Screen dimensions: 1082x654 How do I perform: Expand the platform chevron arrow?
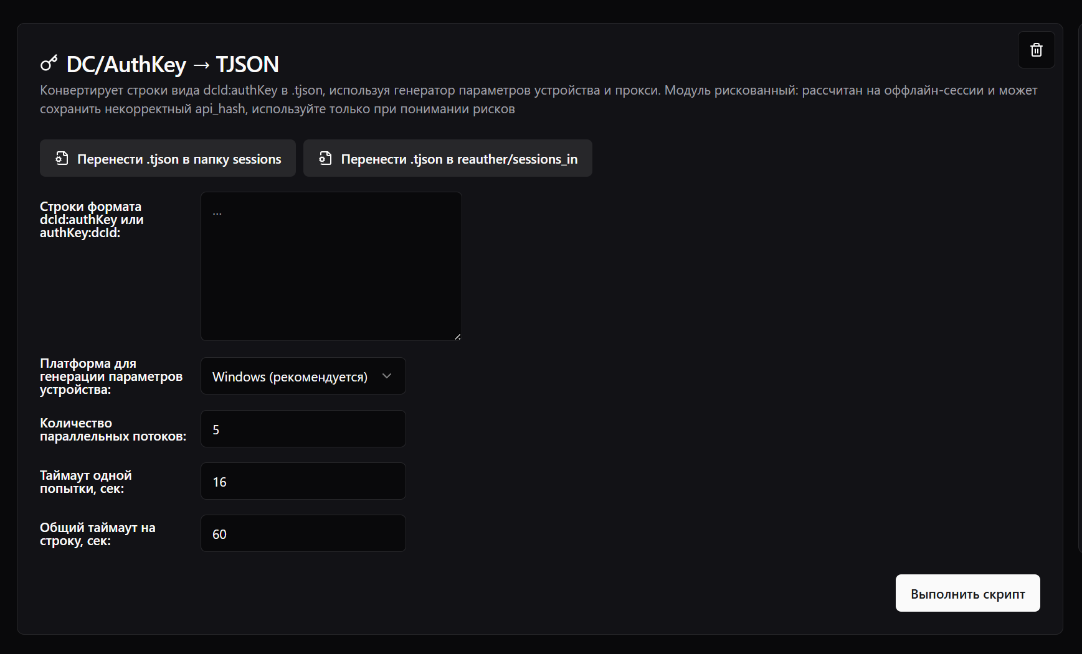pos(387,376)
